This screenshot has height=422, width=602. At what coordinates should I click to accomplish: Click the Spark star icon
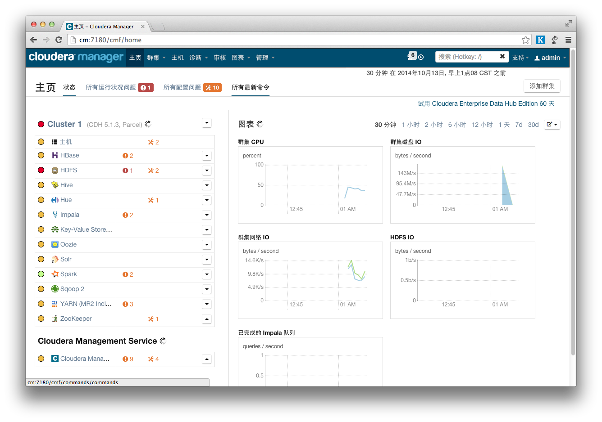[55, 274]
